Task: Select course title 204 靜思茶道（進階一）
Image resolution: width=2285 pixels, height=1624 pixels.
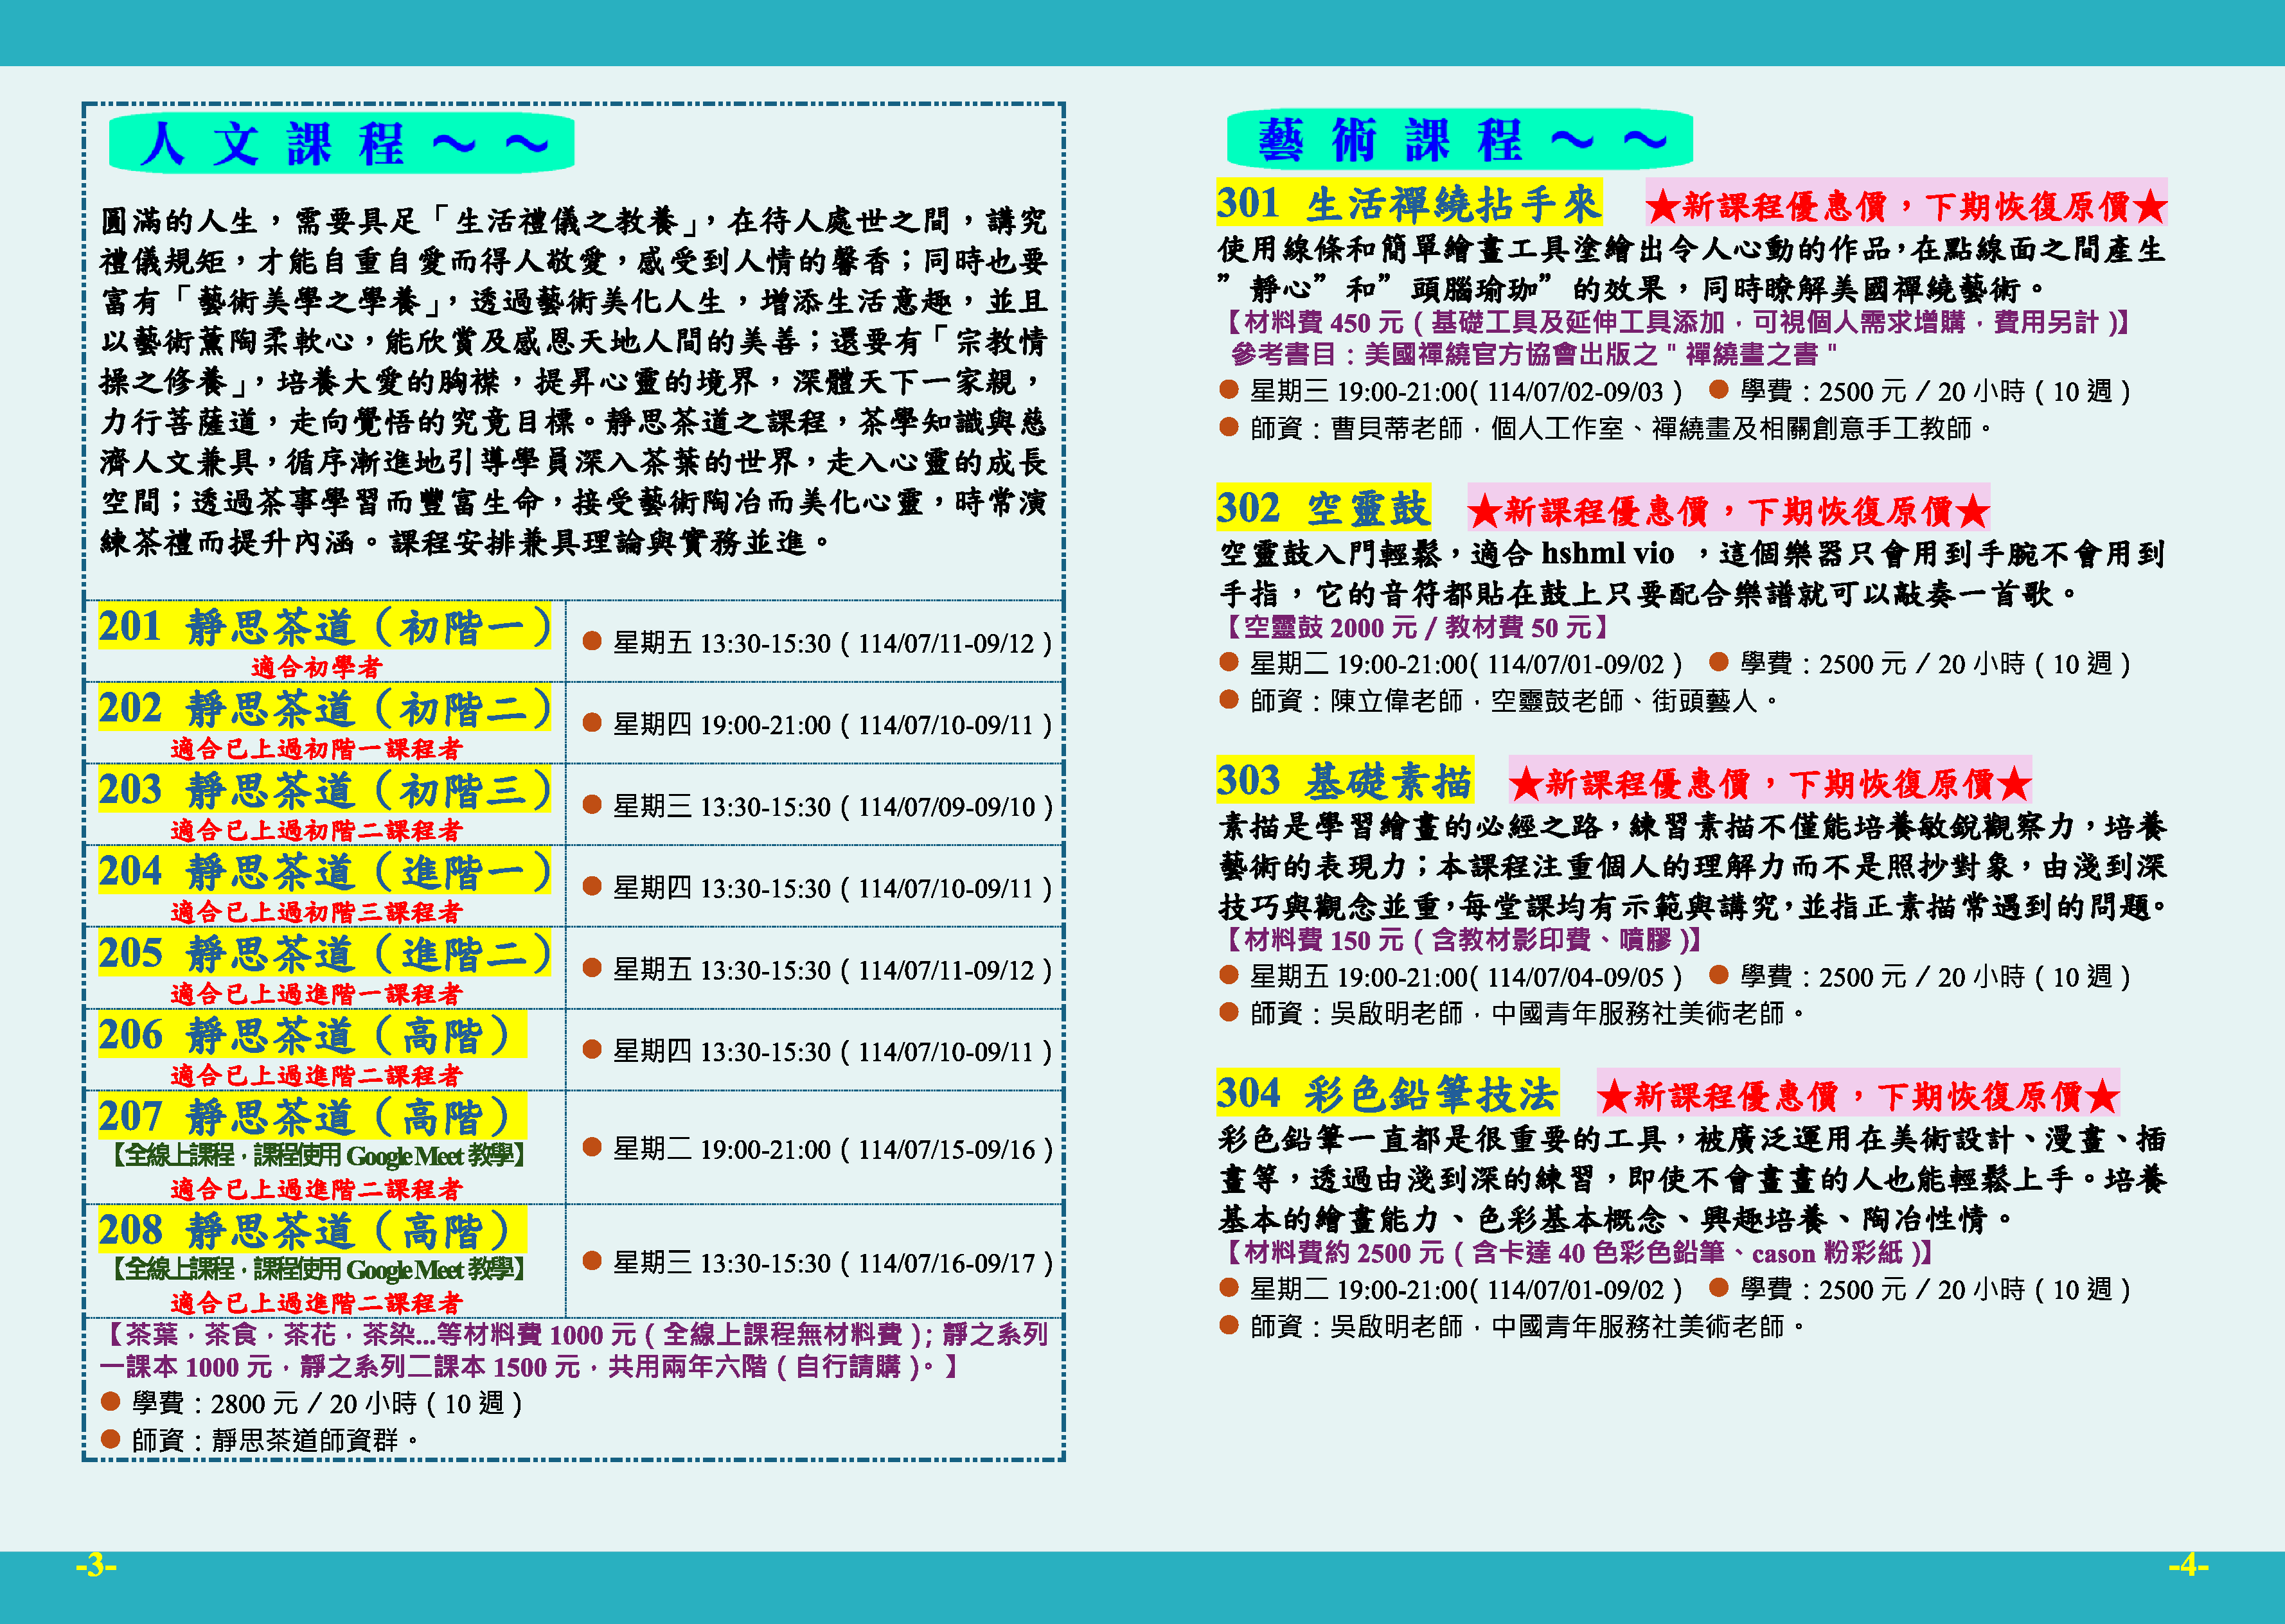Action: (x=324, y=872)
